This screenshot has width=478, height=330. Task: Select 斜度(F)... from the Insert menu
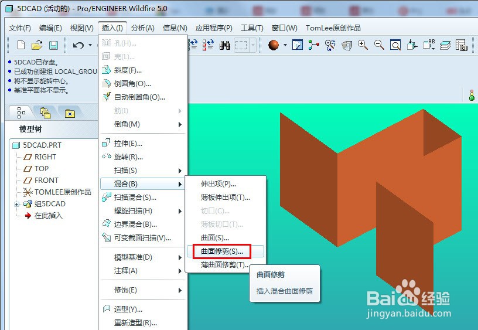point(143,70)
